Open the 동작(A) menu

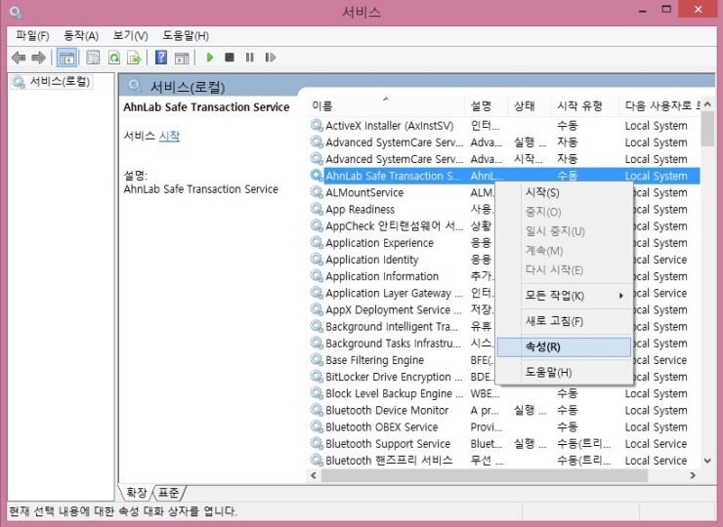click(81, 35)
